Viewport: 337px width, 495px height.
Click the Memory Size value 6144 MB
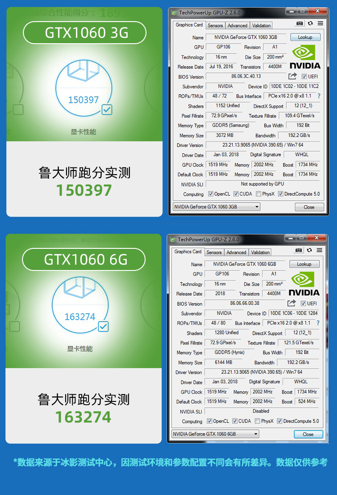point(223,362)
